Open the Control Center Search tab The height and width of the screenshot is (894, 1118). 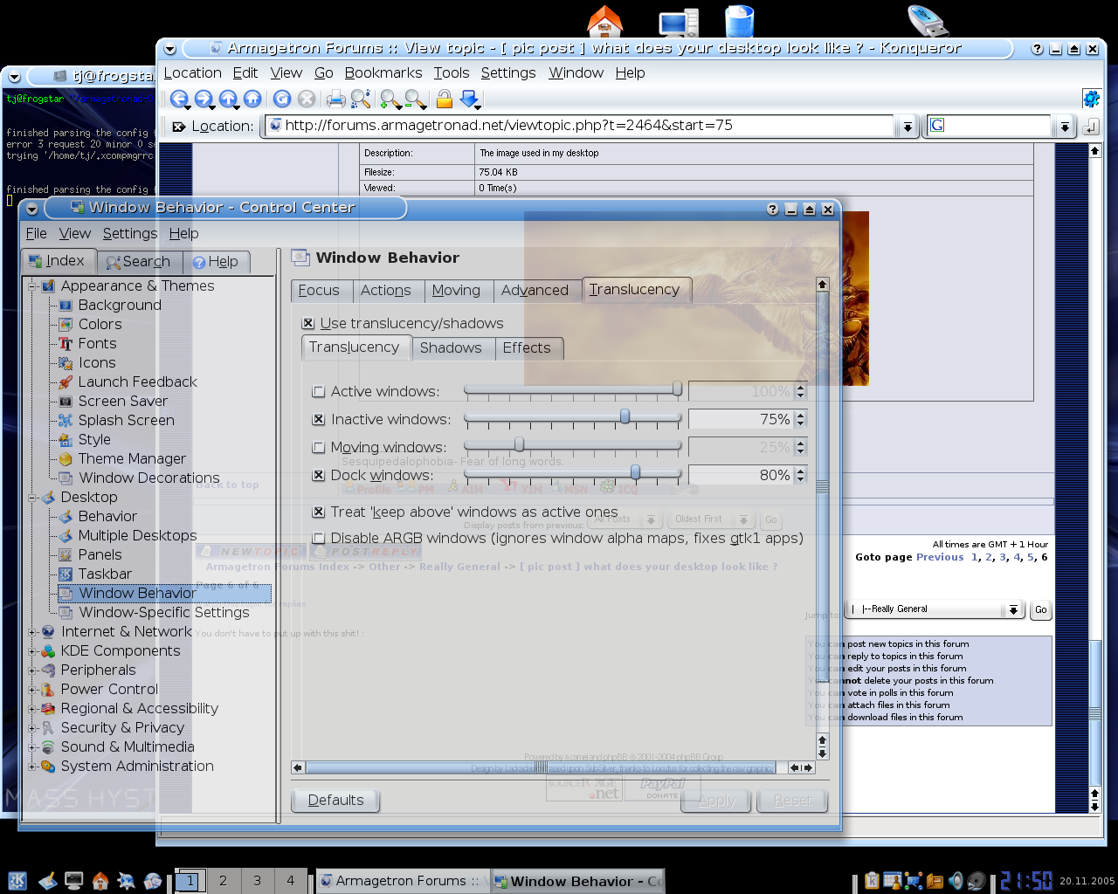(138, 262)
